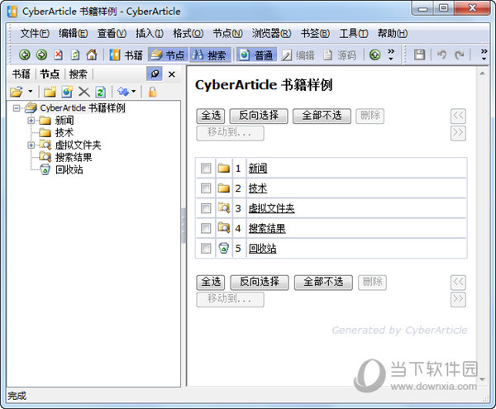Select 技术 in the tree

pos(64,133)
